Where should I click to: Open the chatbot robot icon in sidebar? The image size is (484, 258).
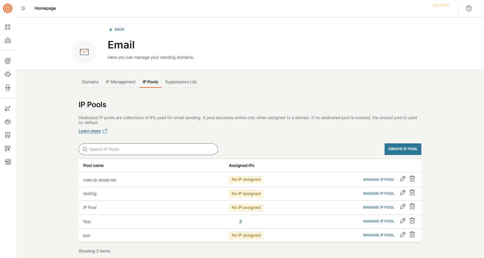pyautogui.click(x=8, y=74)
